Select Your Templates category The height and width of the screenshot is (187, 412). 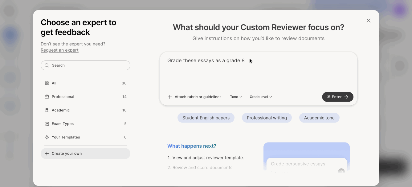click(85, 137)
